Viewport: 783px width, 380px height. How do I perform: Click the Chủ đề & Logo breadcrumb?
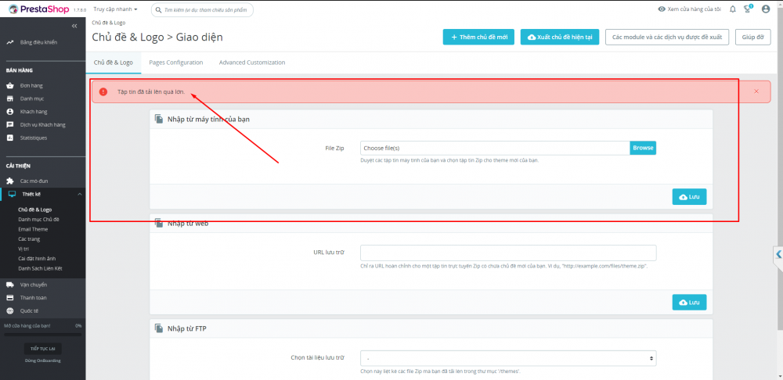click(x=108, y=23)
